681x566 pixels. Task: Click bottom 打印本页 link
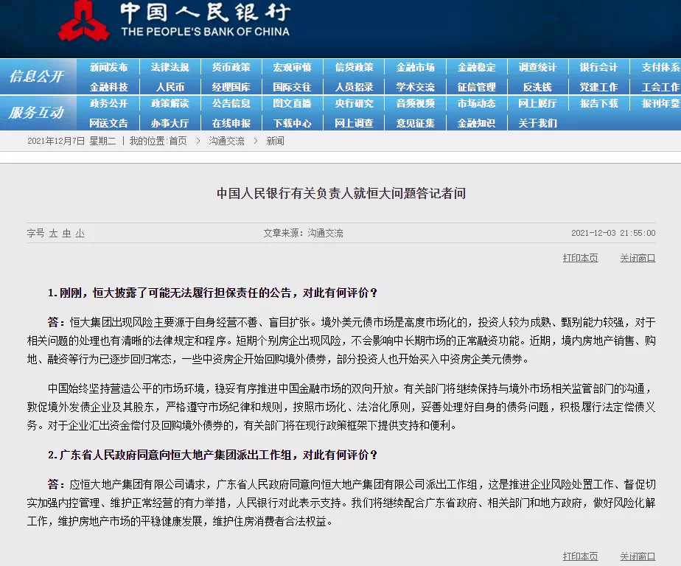point(580,556)
